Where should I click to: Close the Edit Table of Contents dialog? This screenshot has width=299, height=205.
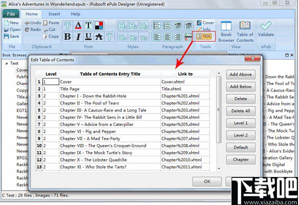tap(252, 58)
